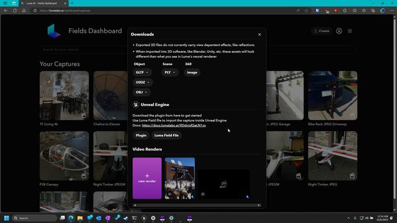Click the video renders horizontal scrollbar track
The height and width of the screenshot is (223, 397).
tap(197, 205)
